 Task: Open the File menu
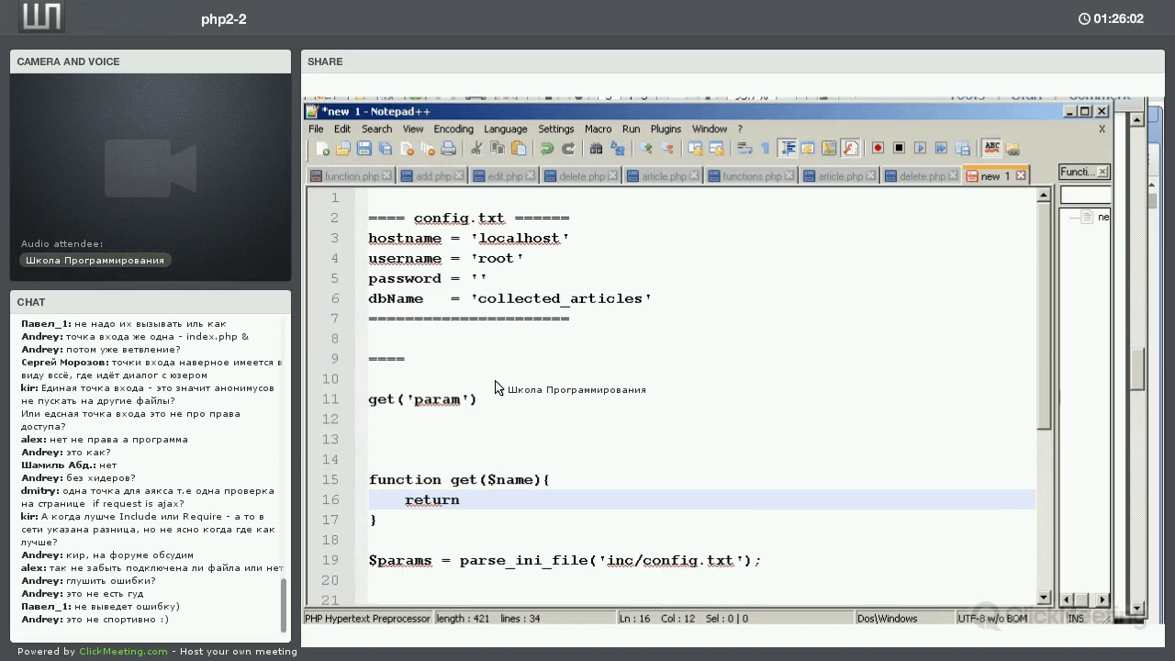[316, 129]
